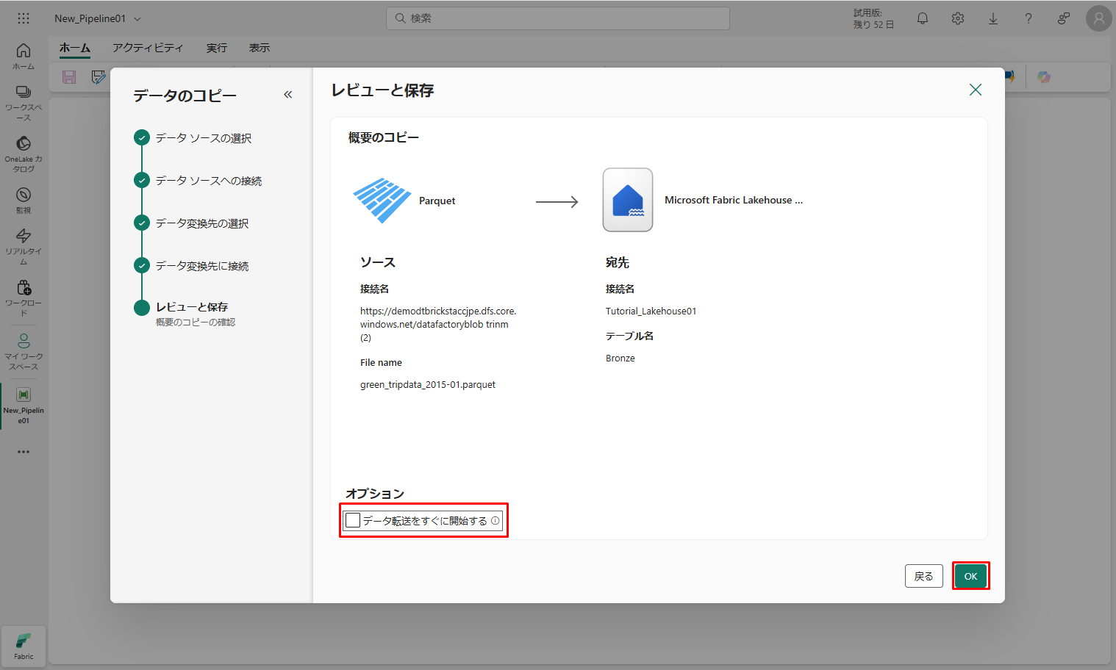Switch to the ホーム tab

(x=75, y=48)
